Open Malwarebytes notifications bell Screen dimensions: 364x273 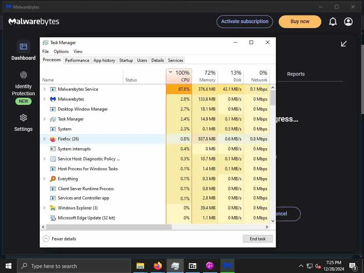333,22
